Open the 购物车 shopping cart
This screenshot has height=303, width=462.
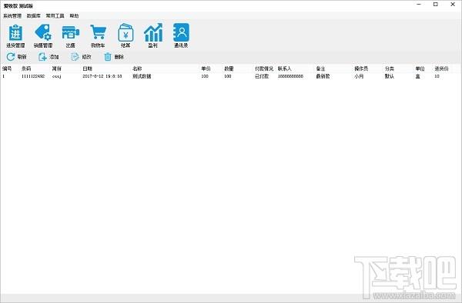click(x=98, y=35)
